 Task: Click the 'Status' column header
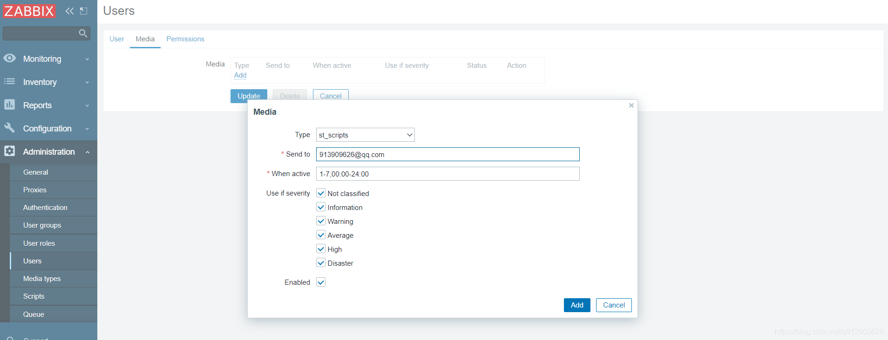pyautogui.click(x=476, y=65)
